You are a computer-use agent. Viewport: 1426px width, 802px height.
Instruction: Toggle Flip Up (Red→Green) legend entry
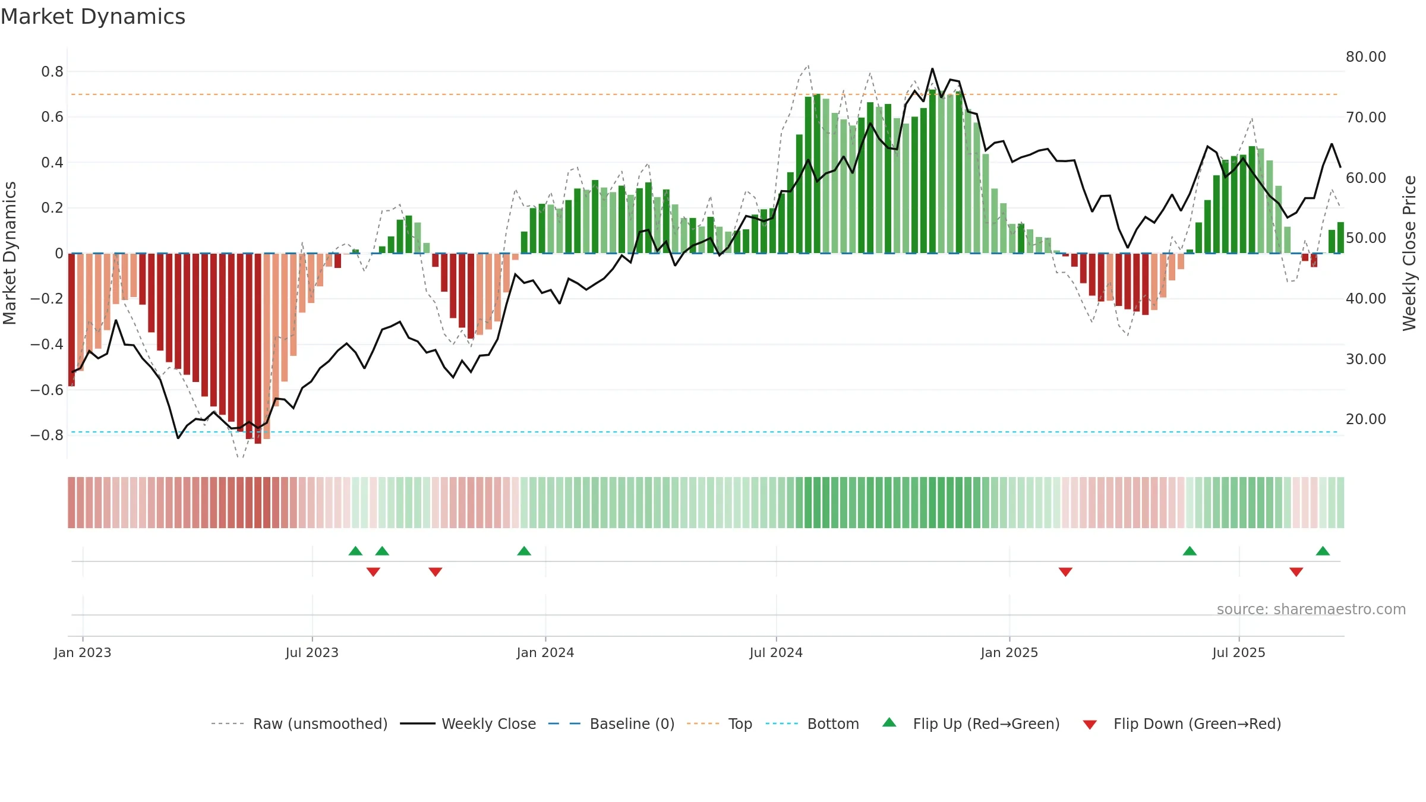point(971,724)
